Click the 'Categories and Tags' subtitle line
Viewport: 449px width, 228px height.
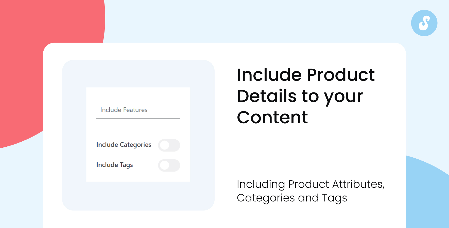coord(292,198)
